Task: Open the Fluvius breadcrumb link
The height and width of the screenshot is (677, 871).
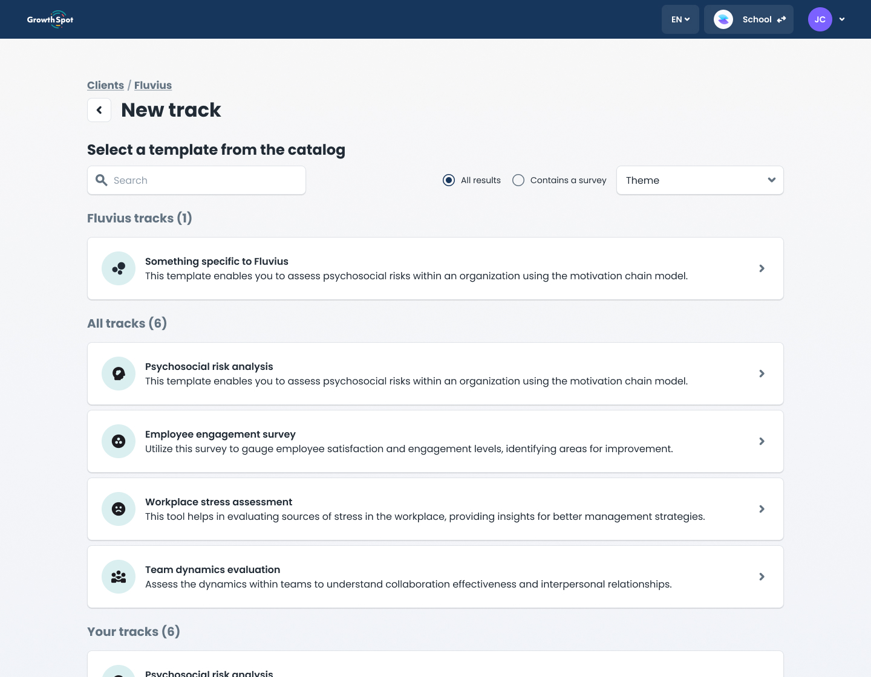Action: (153, 85)
